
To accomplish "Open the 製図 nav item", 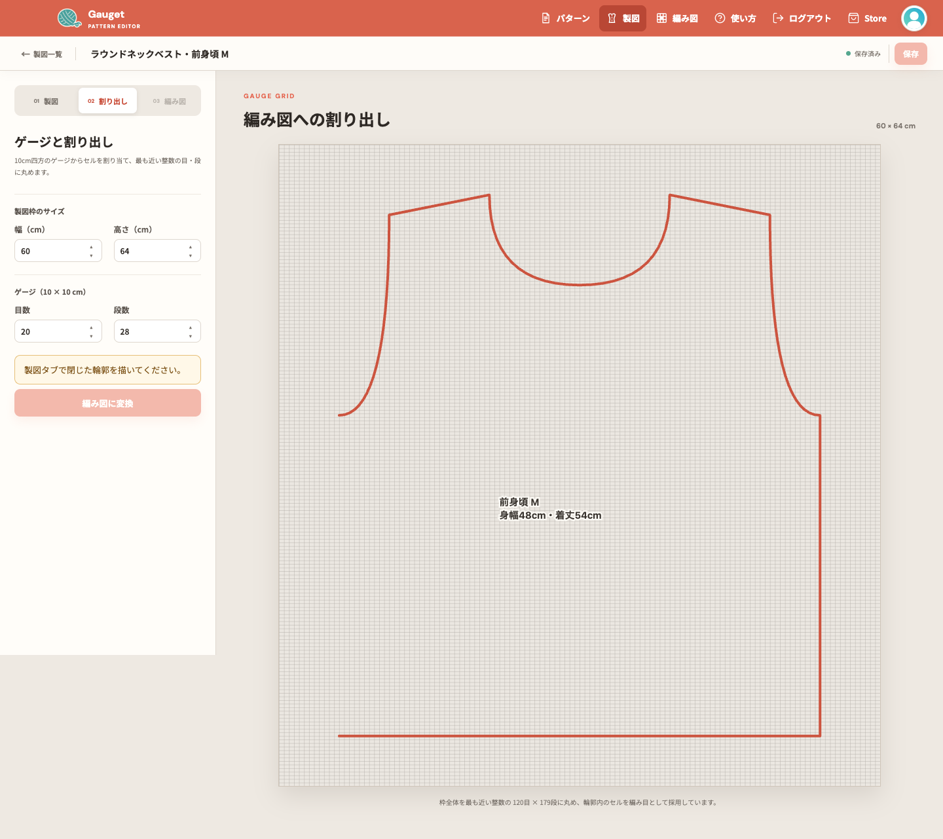I will pos(623,18).
